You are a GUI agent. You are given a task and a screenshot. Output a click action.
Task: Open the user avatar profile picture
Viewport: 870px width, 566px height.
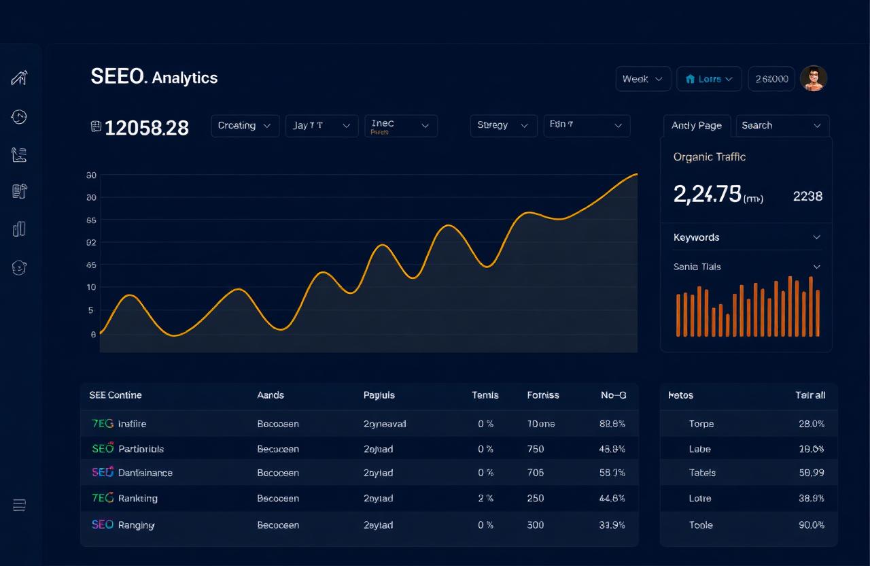[x=814, y=78]
